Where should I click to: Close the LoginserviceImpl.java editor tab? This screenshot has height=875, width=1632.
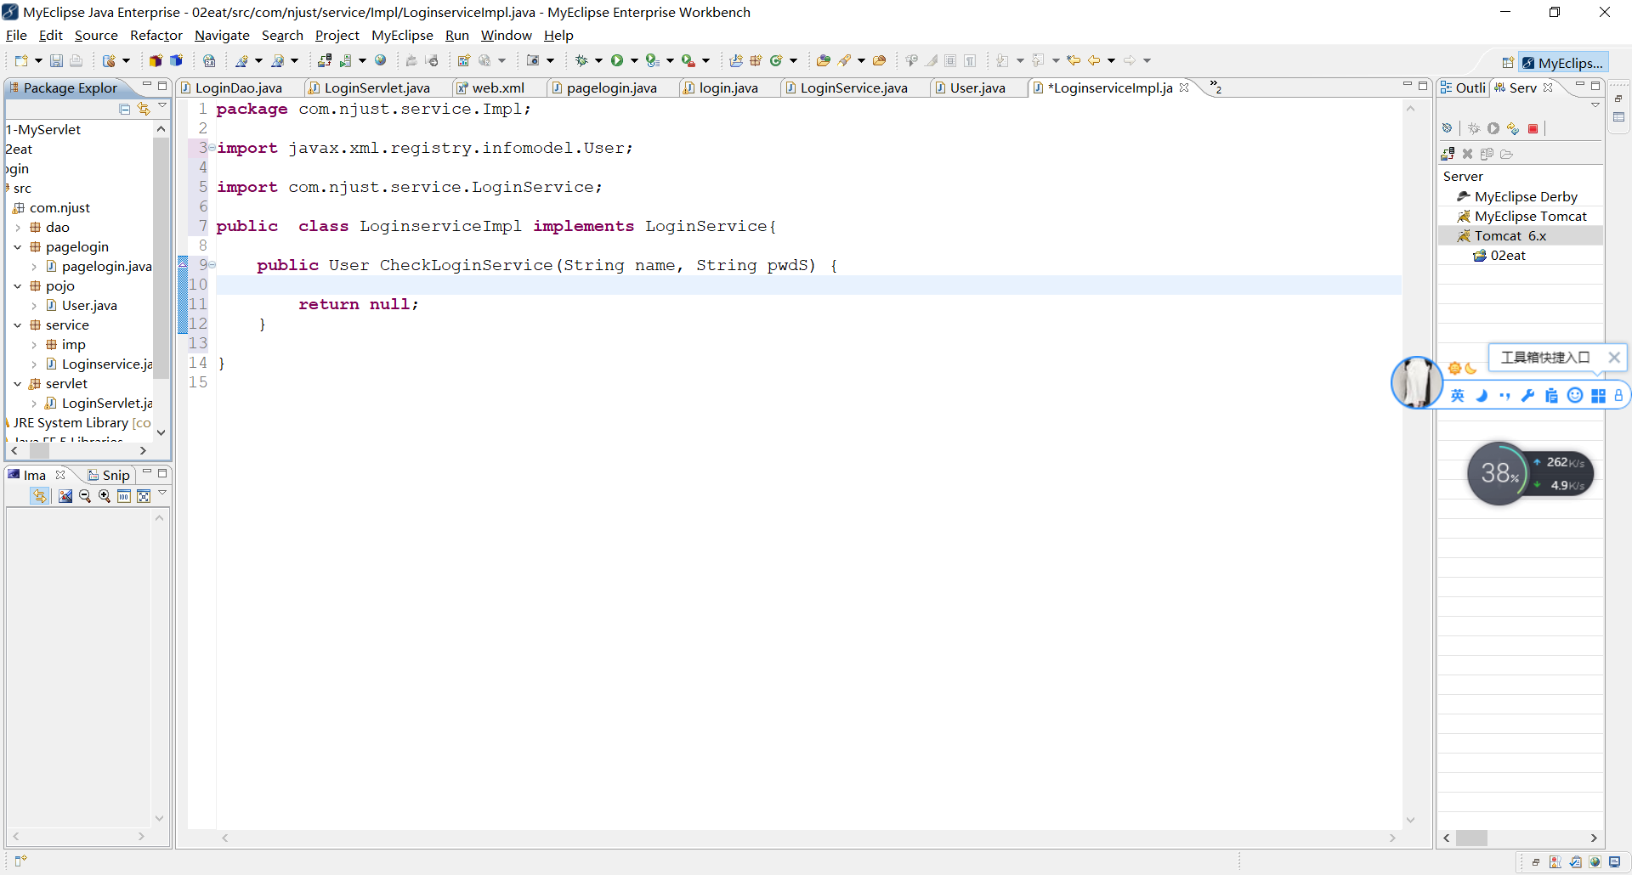coord(1184,87)
